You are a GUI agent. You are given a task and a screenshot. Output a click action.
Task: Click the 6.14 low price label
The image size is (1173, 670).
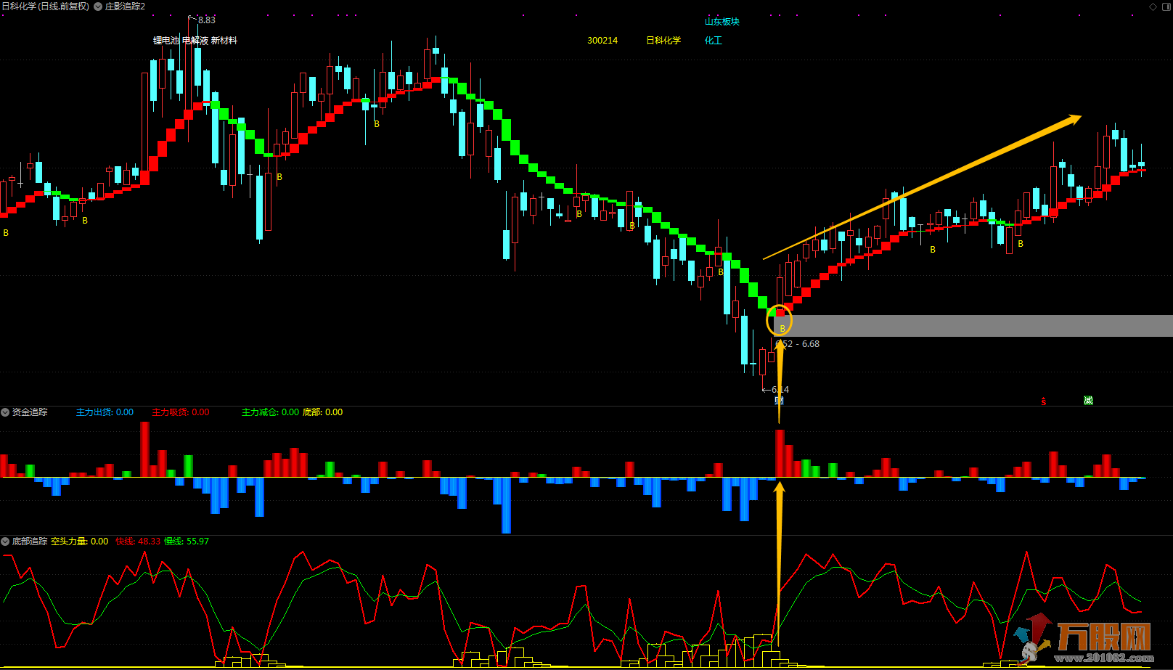(780, 390)
